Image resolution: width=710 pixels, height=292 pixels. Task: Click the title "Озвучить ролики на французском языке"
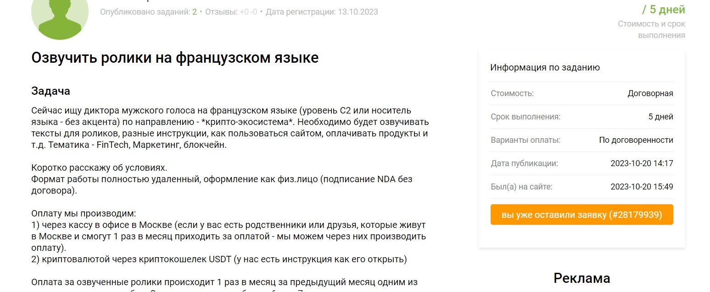pyautogui.click(x=174, y=58)
